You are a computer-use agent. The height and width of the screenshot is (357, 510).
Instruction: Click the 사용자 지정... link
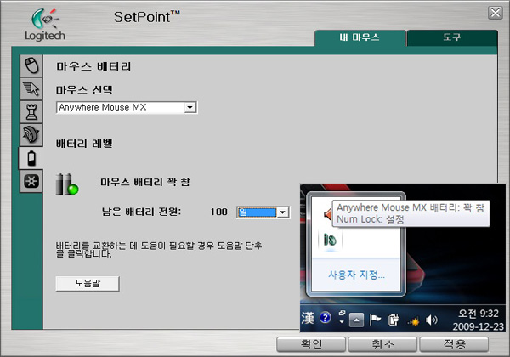coord(356,275)
